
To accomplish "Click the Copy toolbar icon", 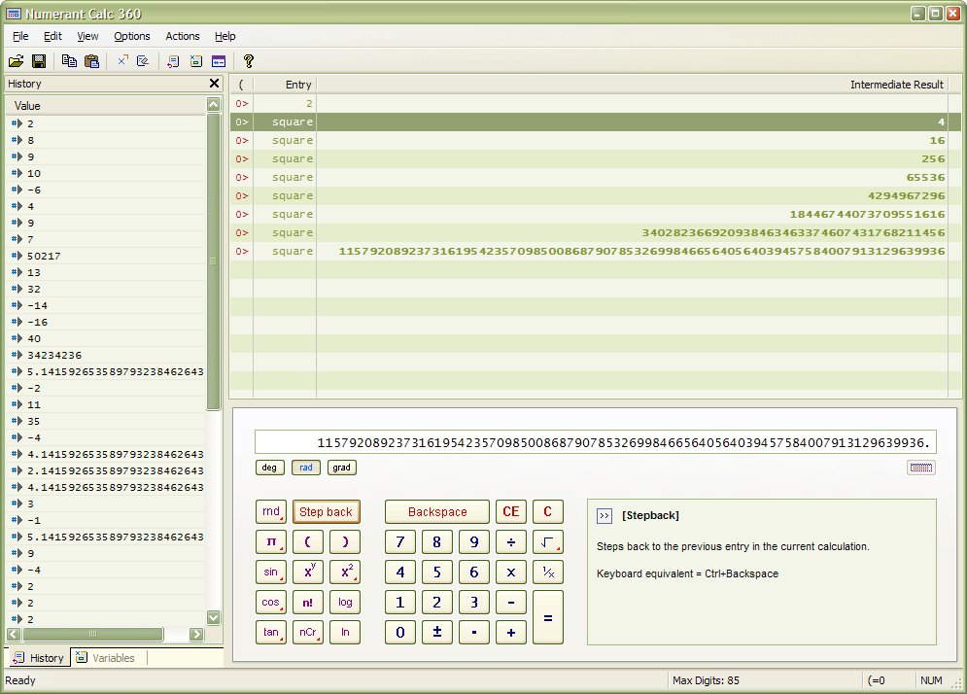I will click(69, 61).
